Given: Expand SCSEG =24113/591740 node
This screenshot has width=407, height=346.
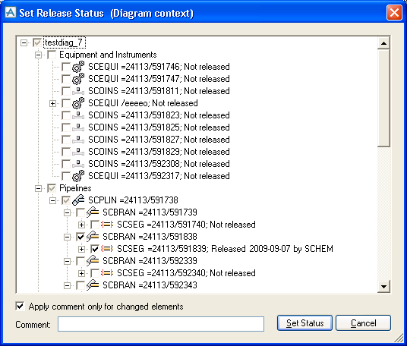Looking at the screenshot, I should (x=81, y=225).
